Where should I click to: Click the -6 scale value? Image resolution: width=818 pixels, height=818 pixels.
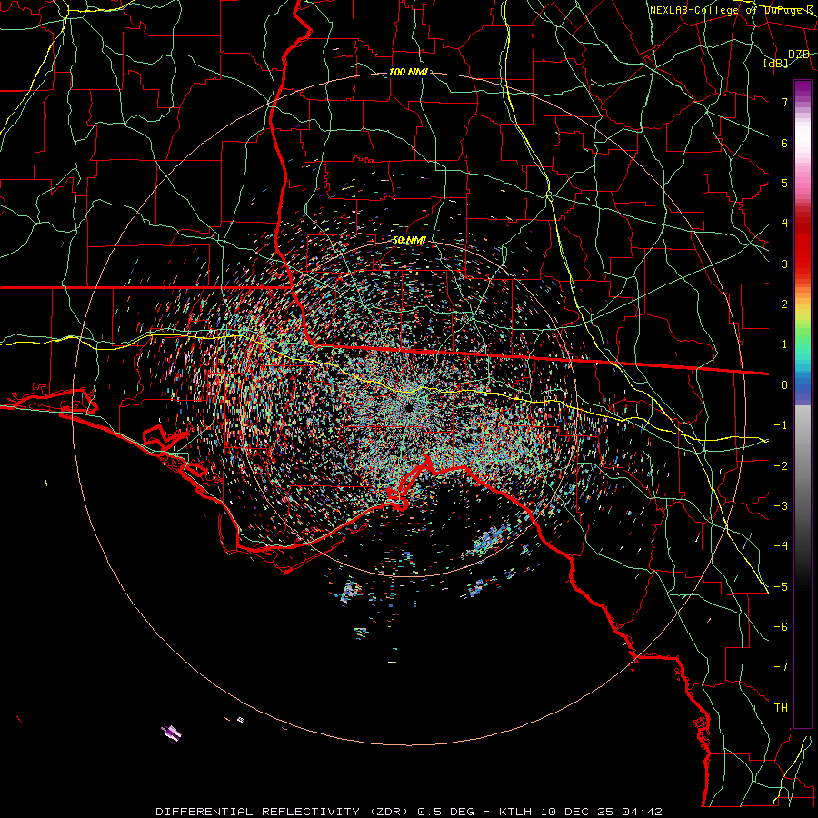click(x=781, y=627)
